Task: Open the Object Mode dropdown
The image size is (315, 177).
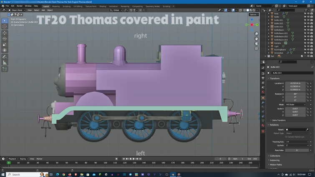Action: click(x=17, y=10)
